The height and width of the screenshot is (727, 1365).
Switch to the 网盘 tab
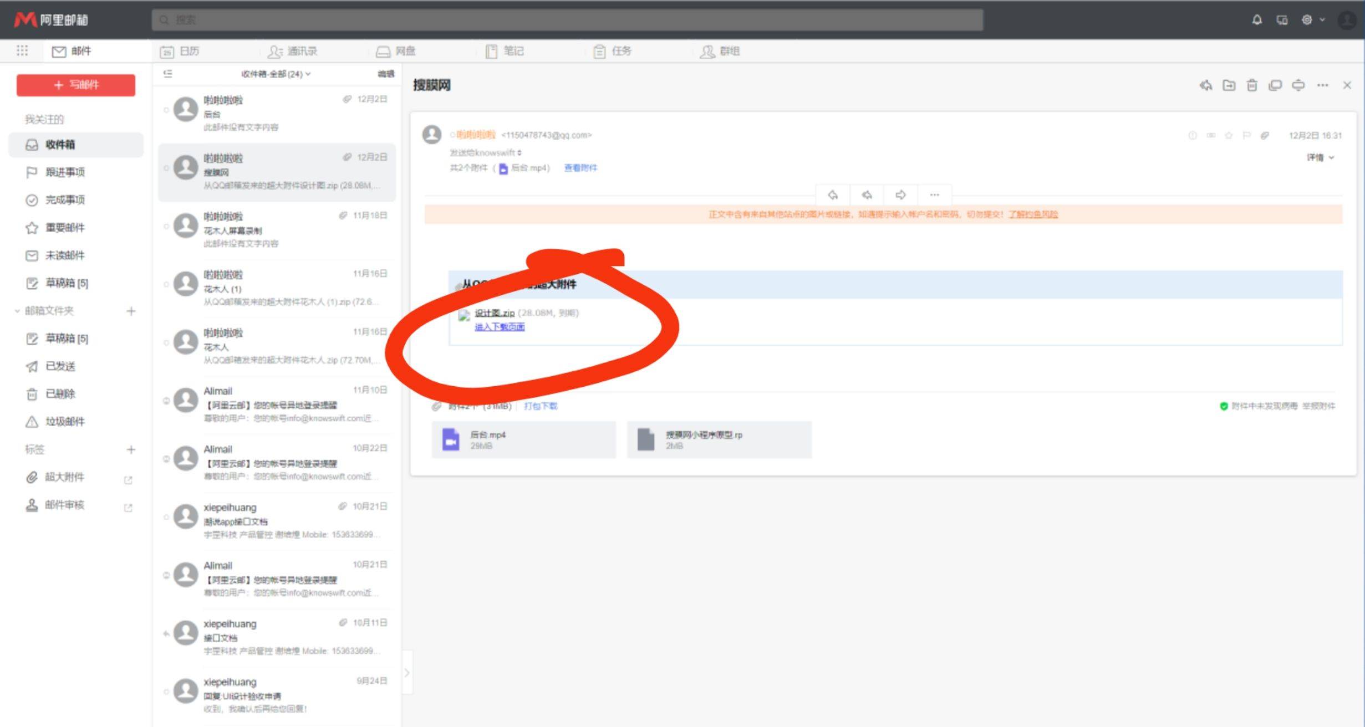[396, 52]
